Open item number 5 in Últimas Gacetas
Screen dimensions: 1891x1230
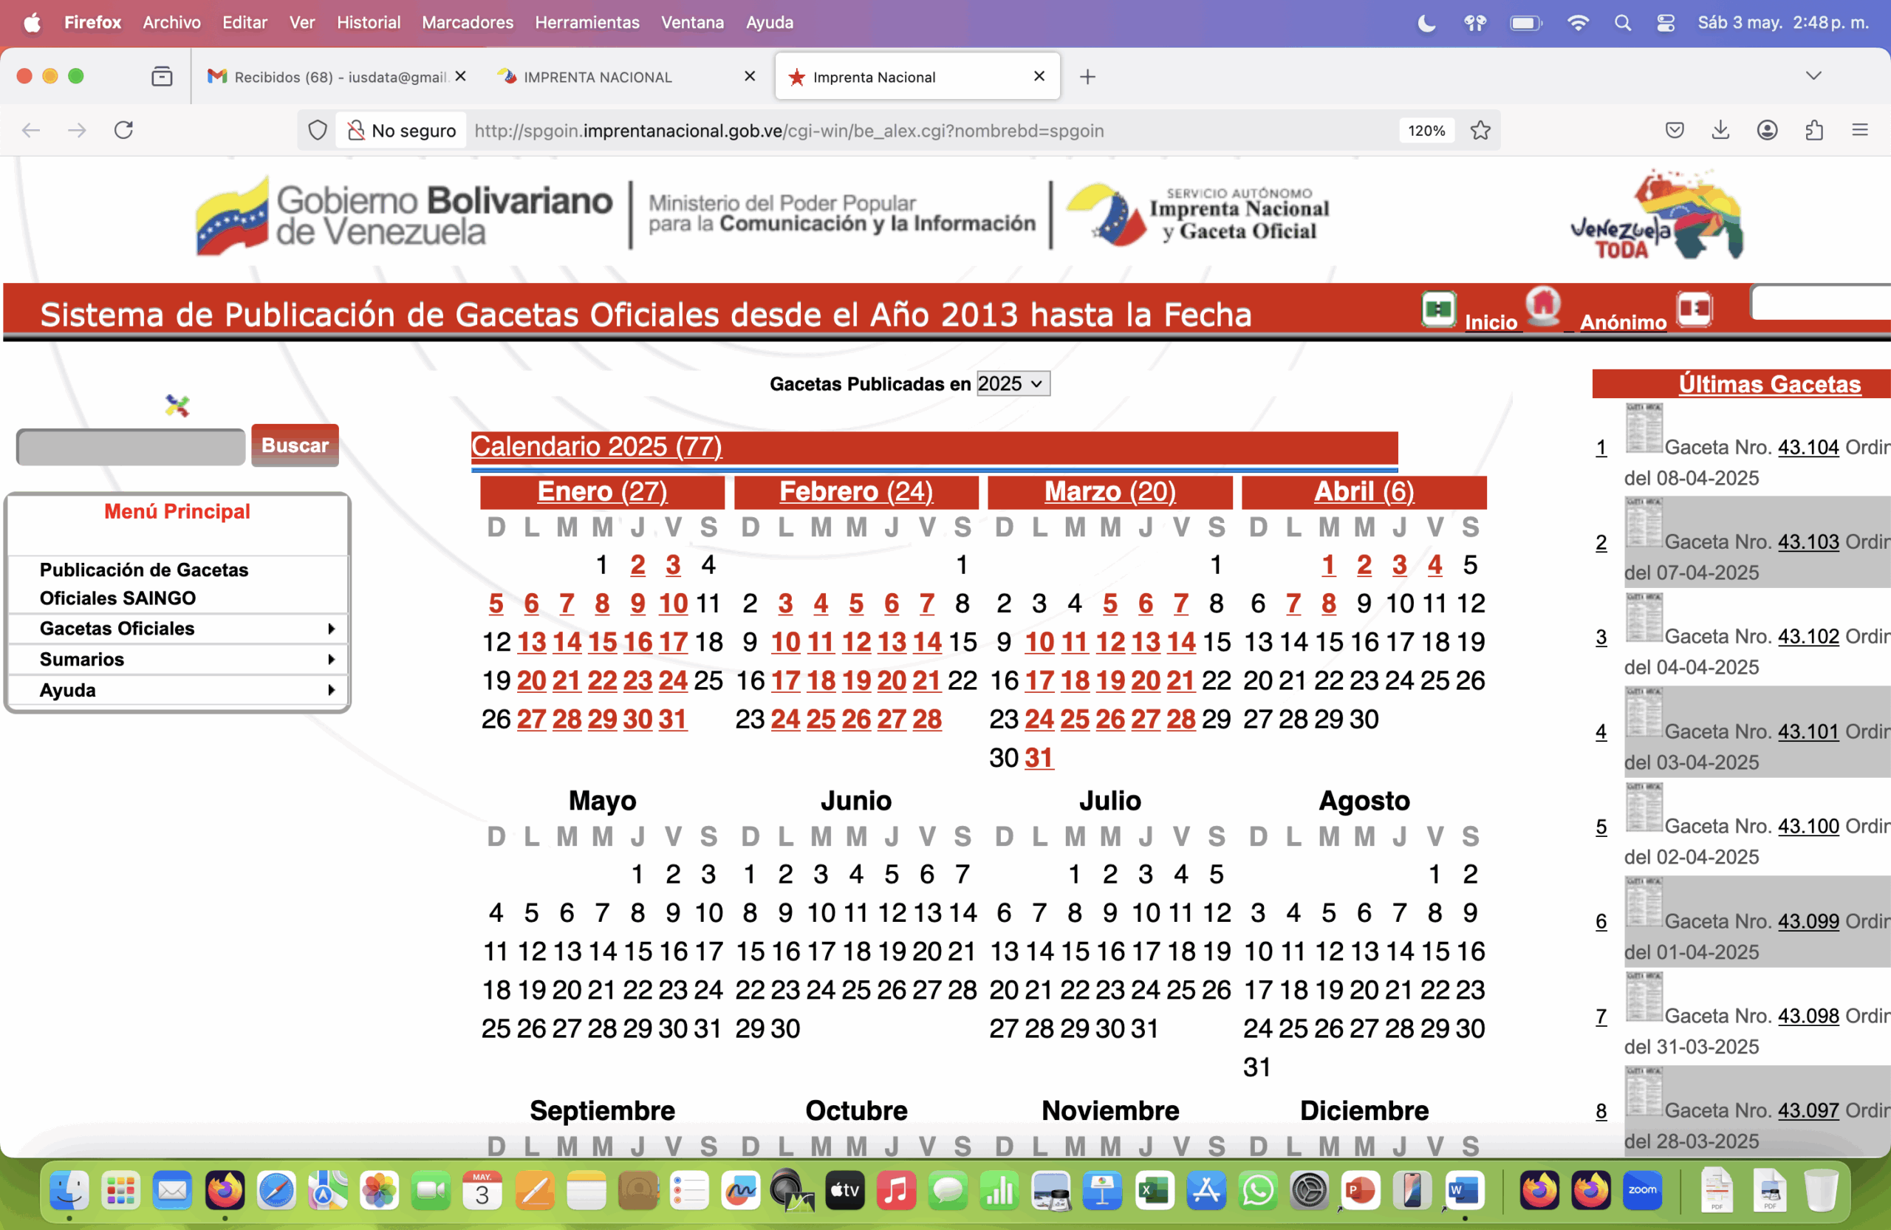pyautogui.click(x=1600, y=827)
